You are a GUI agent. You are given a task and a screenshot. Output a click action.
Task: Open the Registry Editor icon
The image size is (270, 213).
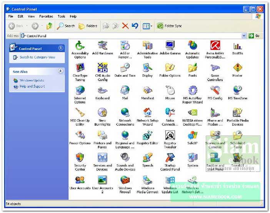pyautogui.click(x=147, y=135)
